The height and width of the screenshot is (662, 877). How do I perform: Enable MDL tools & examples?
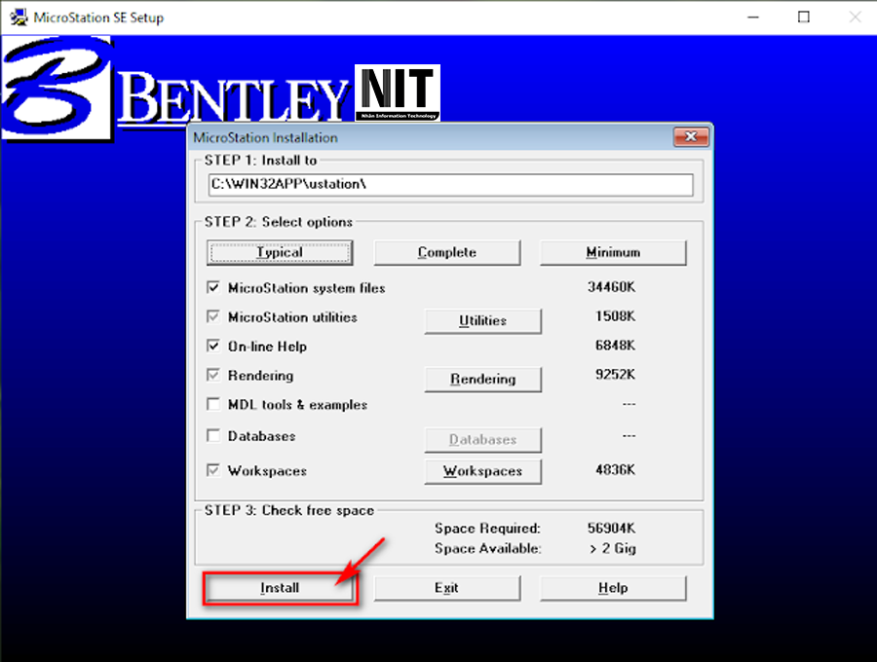pyautogui.click(x=213, y=404)
